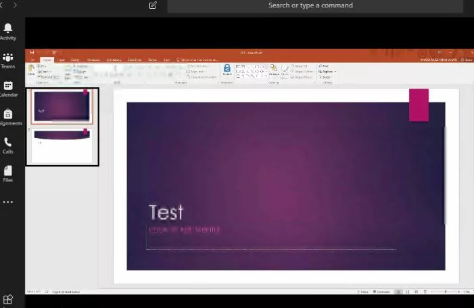Open the Replace dropdown arrow
This screenshot has width=474, height=308.
point(335,72)
